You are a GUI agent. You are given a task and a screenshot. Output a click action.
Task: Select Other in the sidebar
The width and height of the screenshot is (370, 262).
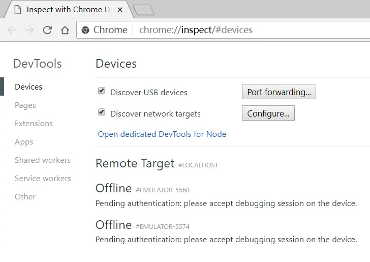pos(25,197)
